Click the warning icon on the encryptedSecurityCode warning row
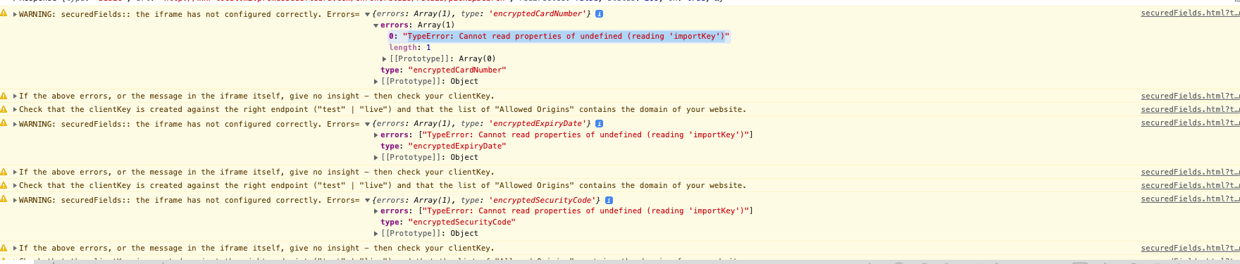Screen dimensions: 1240x264 tap(4, 199)
